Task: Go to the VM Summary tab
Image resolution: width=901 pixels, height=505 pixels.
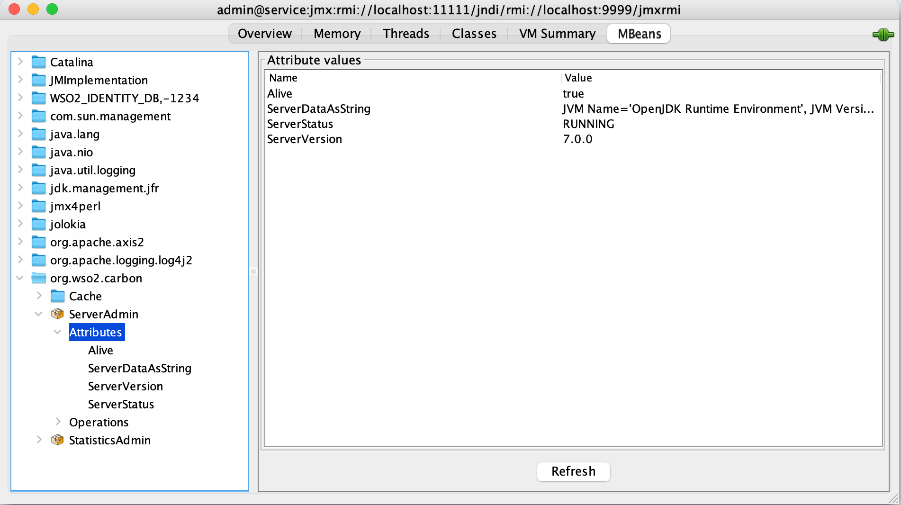Action: pyautogui.click(x=558, y=34)
